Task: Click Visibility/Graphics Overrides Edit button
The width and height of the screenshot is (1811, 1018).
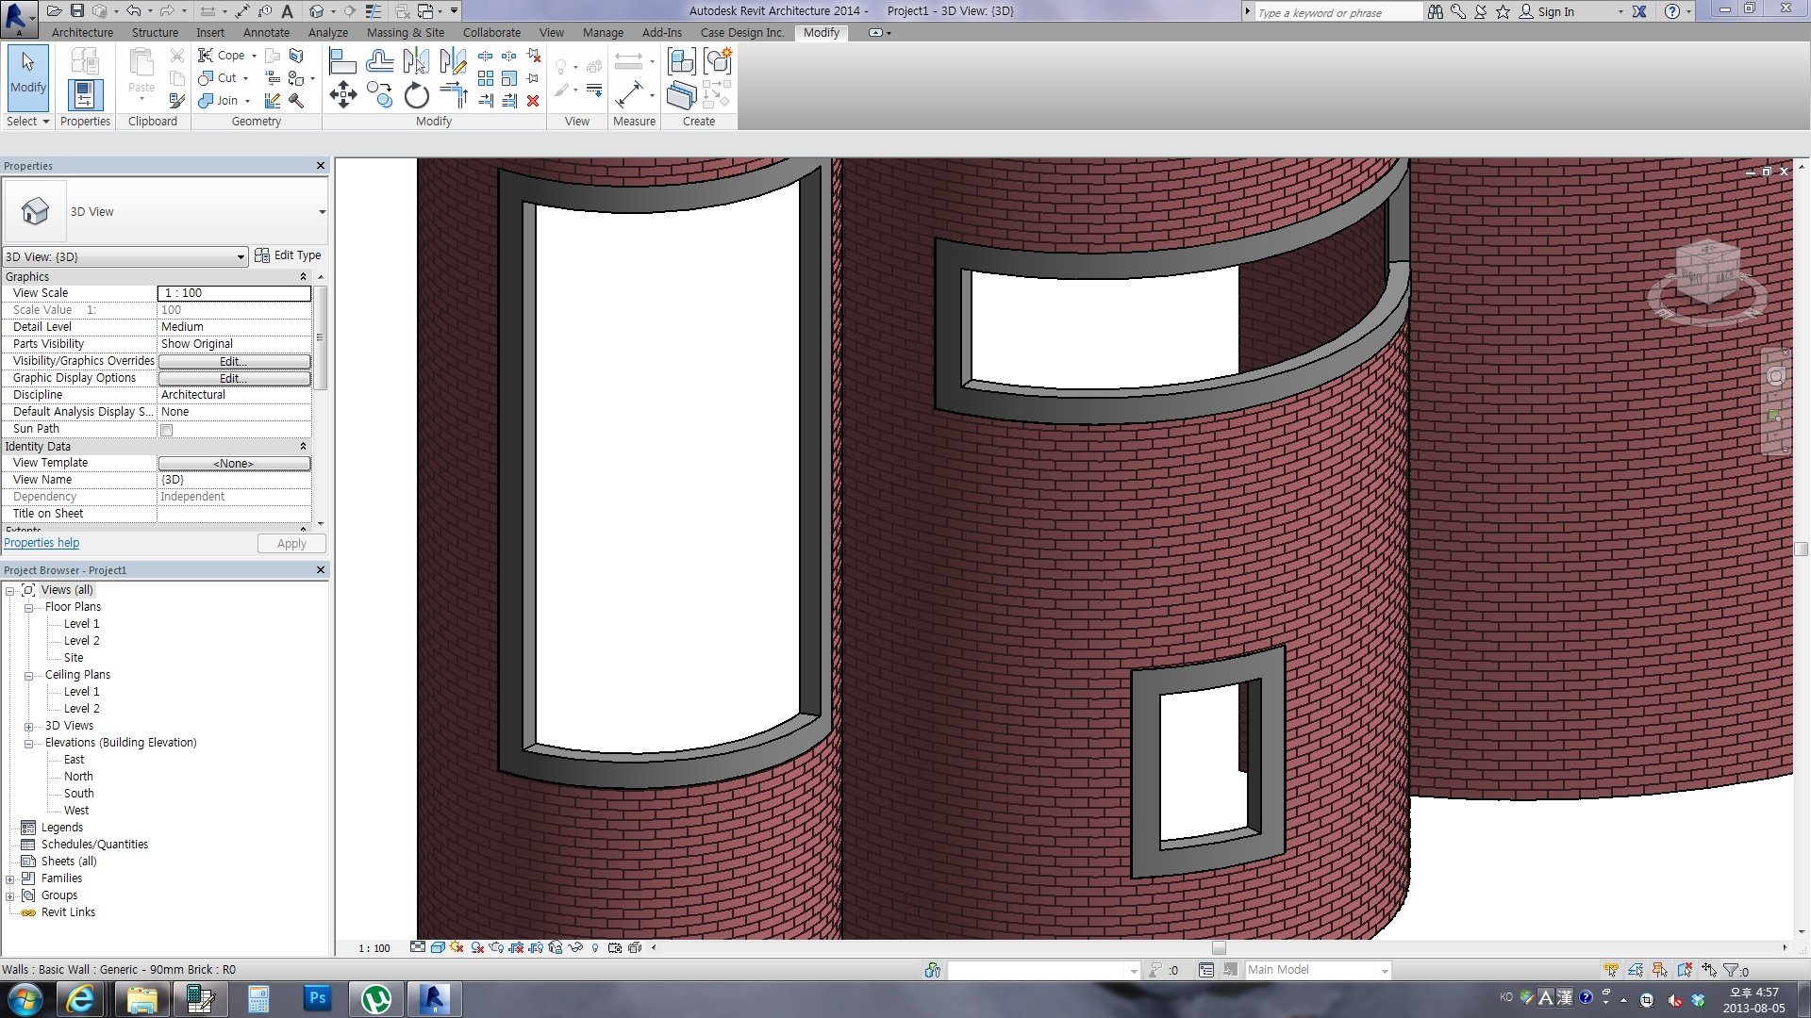Action: tap(234, 362)
